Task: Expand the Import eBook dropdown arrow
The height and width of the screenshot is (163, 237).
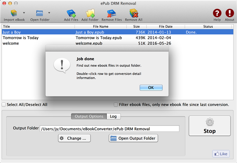Action: click(x=24, y=13)
